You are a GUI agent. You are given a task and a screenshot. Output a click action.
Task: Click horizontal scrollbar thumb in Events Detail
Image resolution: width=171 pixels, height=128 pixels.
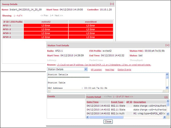pos(106,117)
